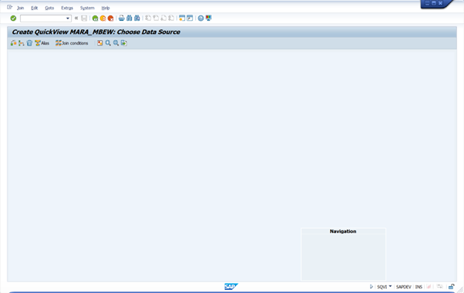464x293 pixels.
Task: Click the Find Next binoculars icon
Action: tap(136, 18)
